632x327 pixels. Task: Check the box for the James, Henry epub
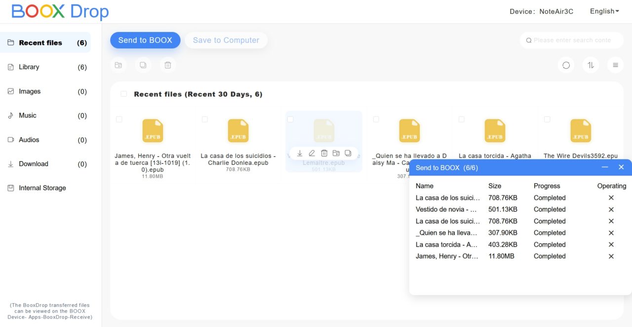(119, 119)
